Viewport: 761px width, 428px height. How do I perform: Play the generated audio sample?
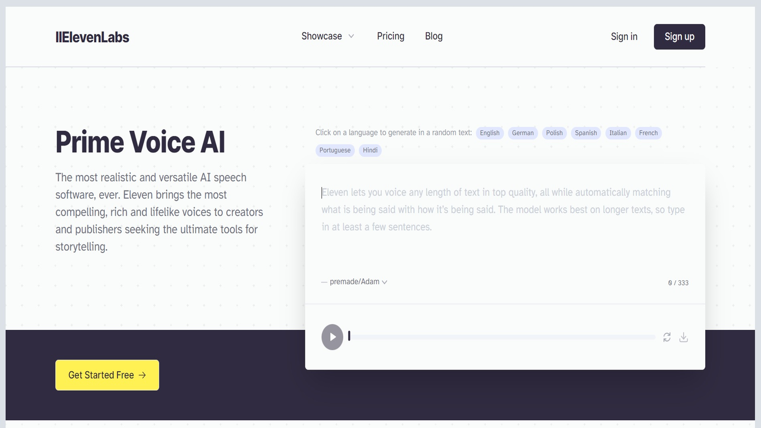pyautogui.click(x=332, y=337)
